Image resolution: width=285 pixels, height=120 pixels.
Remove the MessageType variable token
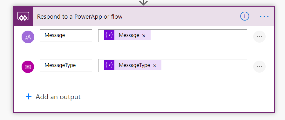(x=154, y=66)
